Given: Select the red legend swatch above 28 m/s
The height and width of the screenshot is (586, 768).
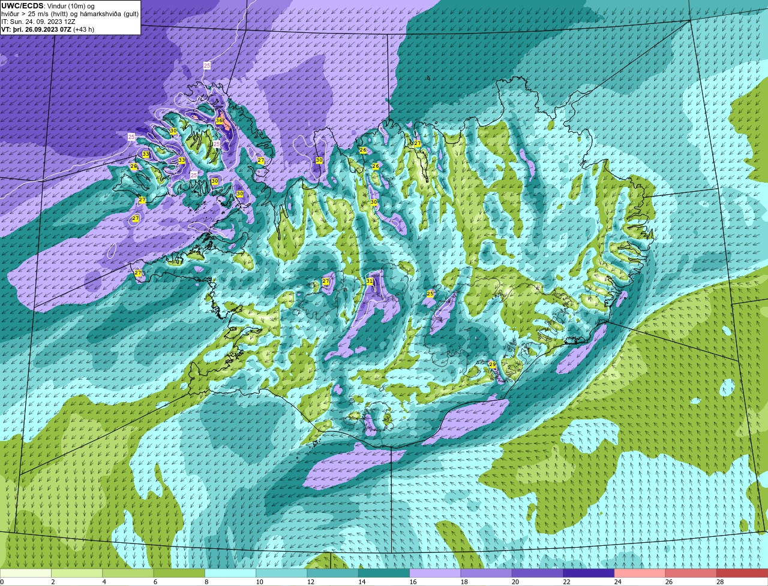Looking at the screenshot, I should tap(742, 573).
